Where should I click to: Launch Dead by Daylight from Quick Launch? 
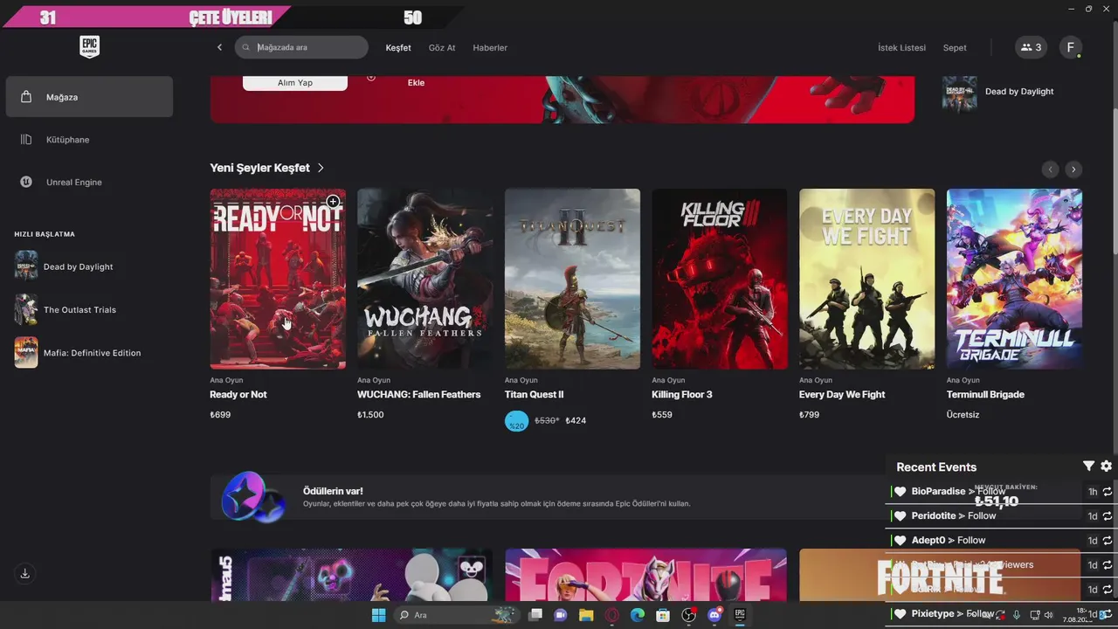click(66, 266)
